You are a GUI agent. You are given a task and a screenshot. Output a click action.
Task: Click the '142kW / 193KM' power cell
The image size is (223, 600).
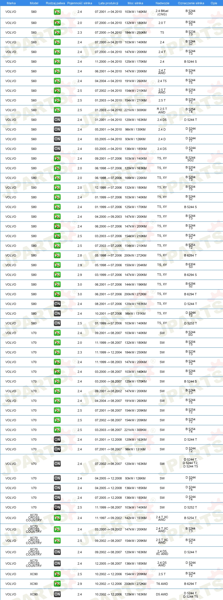point(135,518)
